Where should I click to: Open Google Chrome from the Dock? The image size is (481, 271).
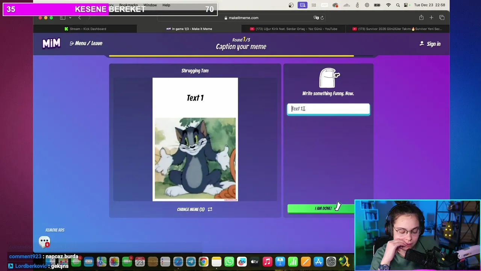203,262
